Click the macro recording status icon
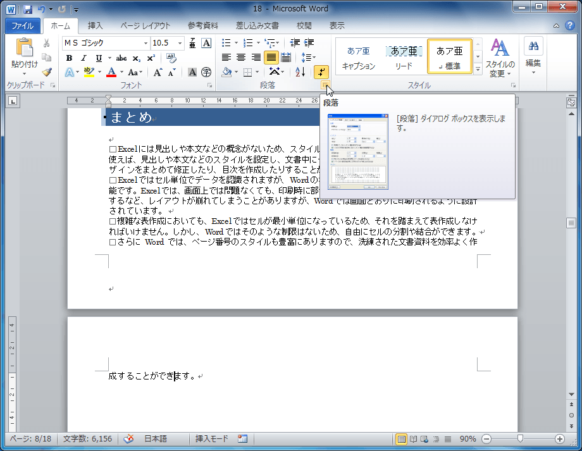Viewport: 582px width, 451px height. click(x=243, y=439)
